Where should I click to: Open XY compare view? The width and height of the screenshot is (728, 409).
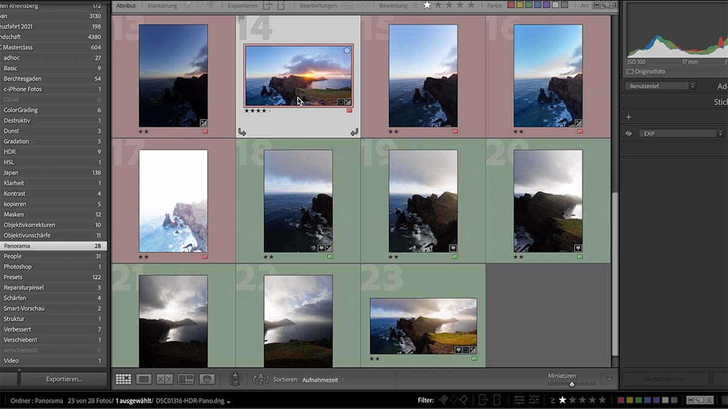pos(164,379)
